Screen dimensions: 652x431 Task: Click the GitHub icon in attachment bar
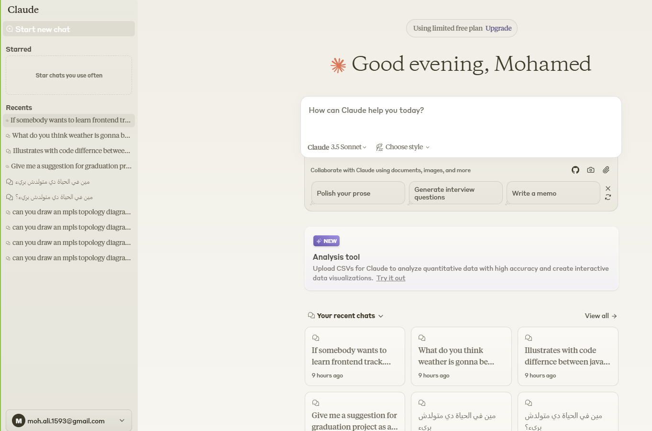575,170
